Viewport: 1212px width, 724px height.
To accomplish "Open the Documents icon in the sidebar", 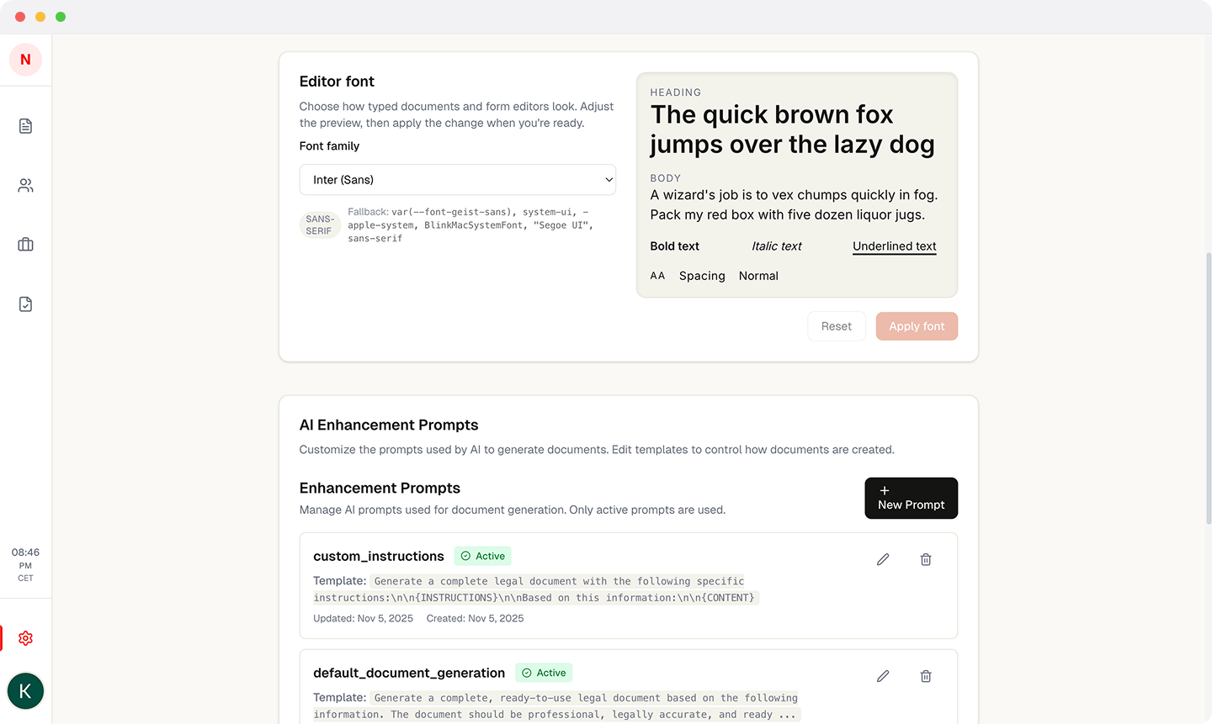I will [25, 125].
